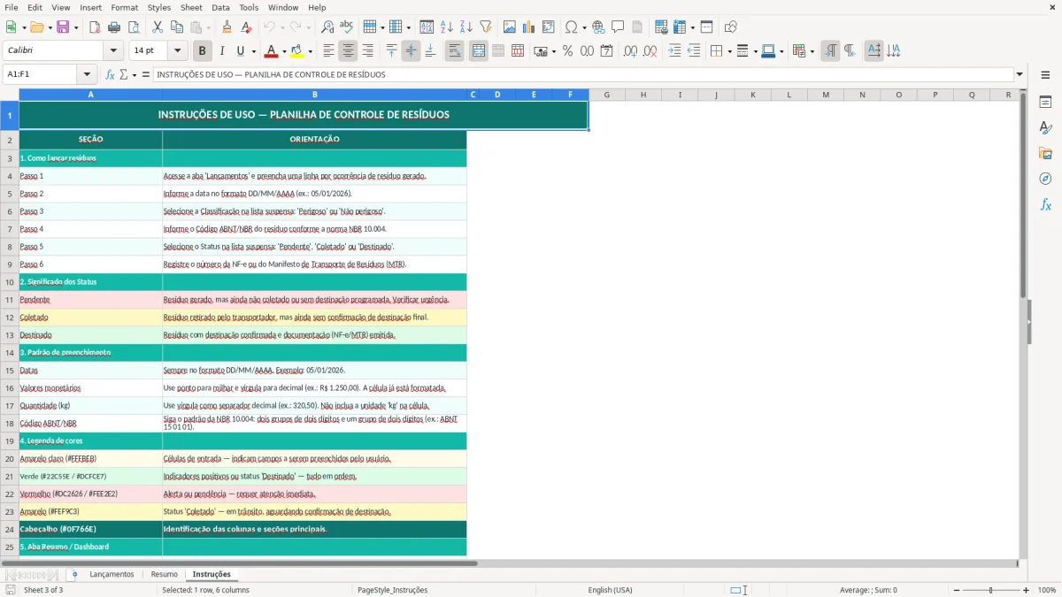
Task: Click Sort Ascending icon
Action: point(446,27)
